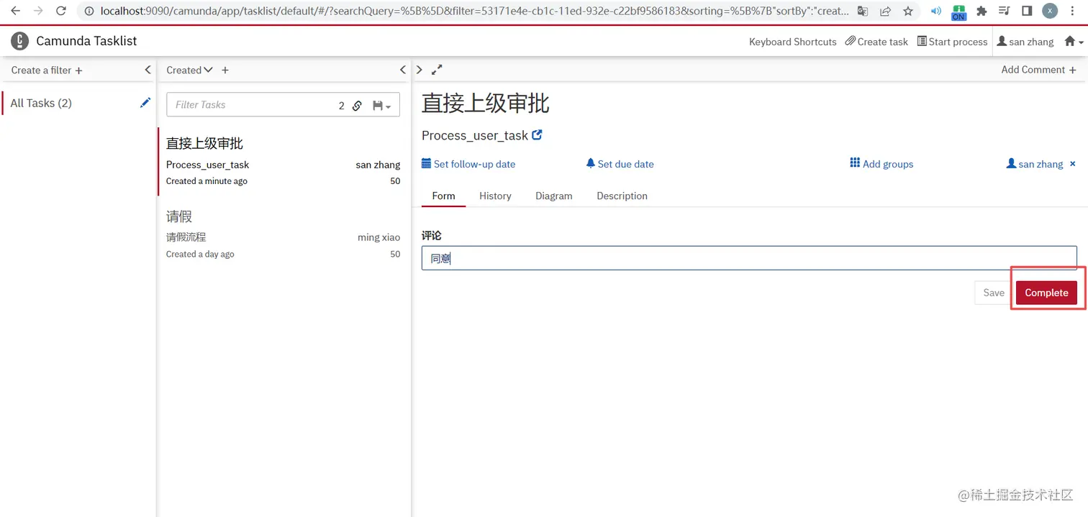1088x517 pixels.
Task: Click the Camunda logo
Action: (19, 41)
